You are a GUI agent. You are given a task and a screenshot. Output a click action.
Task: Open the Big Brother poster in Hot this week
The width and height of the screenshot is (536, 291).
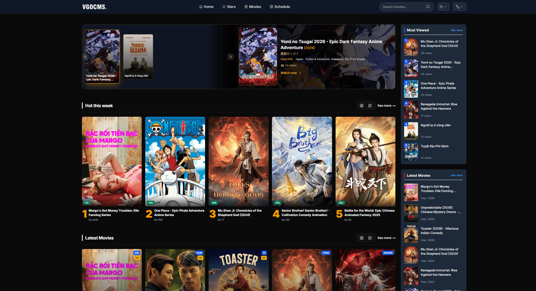pos(302,161)
